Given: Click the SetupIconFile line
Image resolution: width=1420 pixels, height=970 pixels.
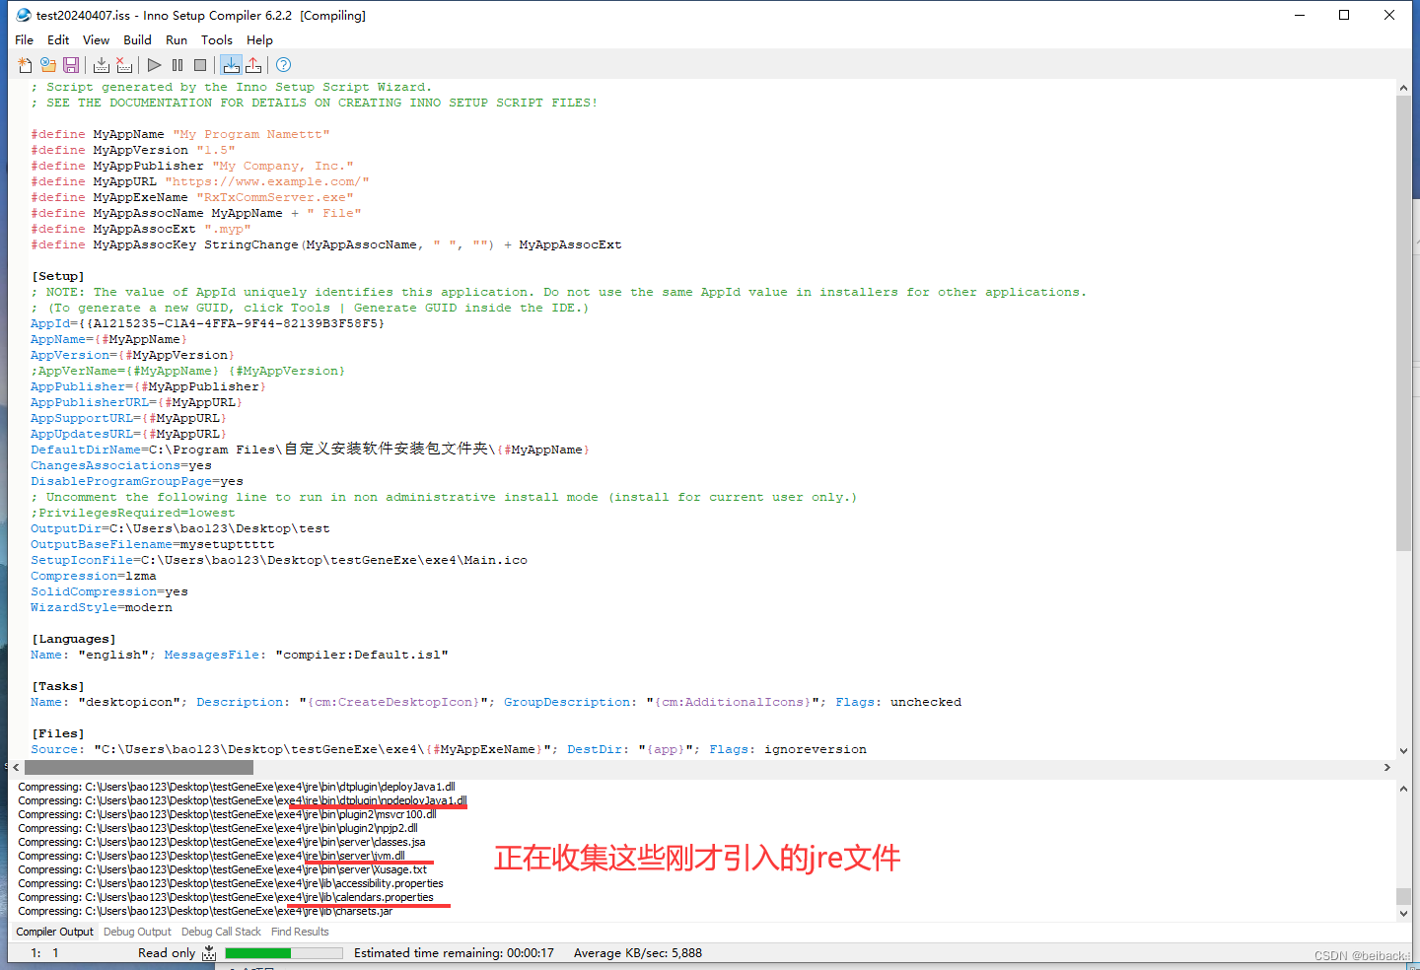Looking at the screenshot, I should pyautogui.click(x=279, y=560).
